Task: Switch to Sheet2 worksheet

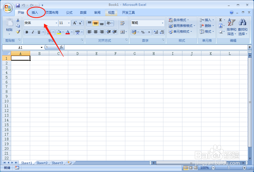Action: pos(42,163)
